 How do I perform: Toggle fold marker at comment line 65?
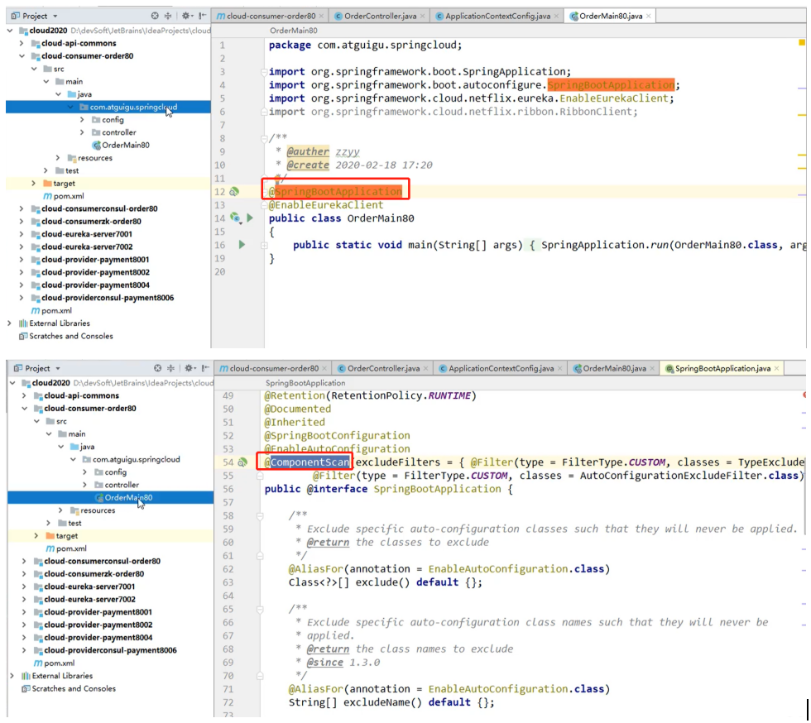click(x=260, y=609)
